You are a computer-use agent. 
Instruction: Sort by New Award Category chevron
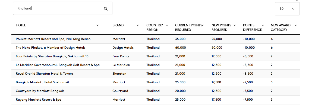(296, 25)
